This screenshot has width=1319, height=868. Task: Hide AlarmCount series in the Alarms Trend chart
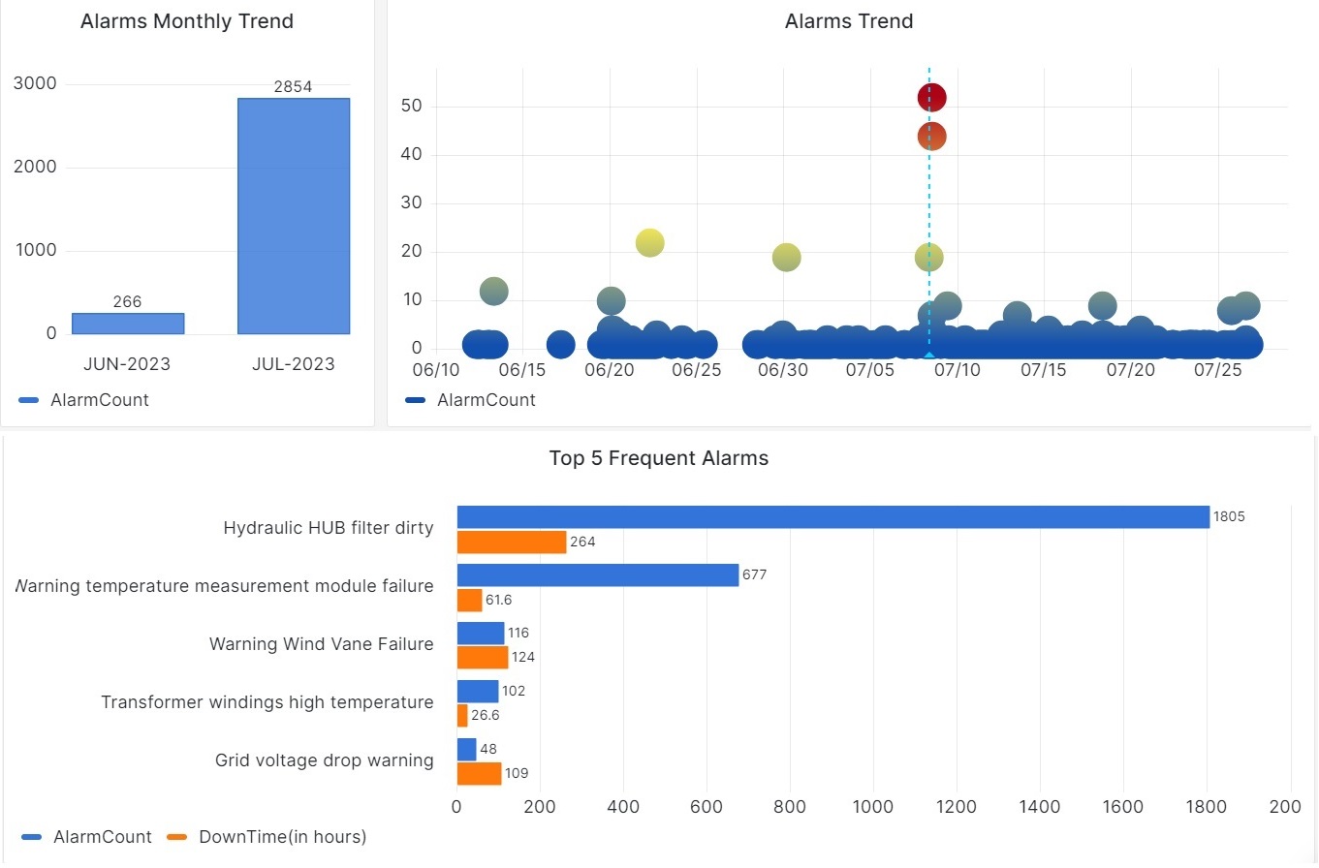tap(471, 400)
